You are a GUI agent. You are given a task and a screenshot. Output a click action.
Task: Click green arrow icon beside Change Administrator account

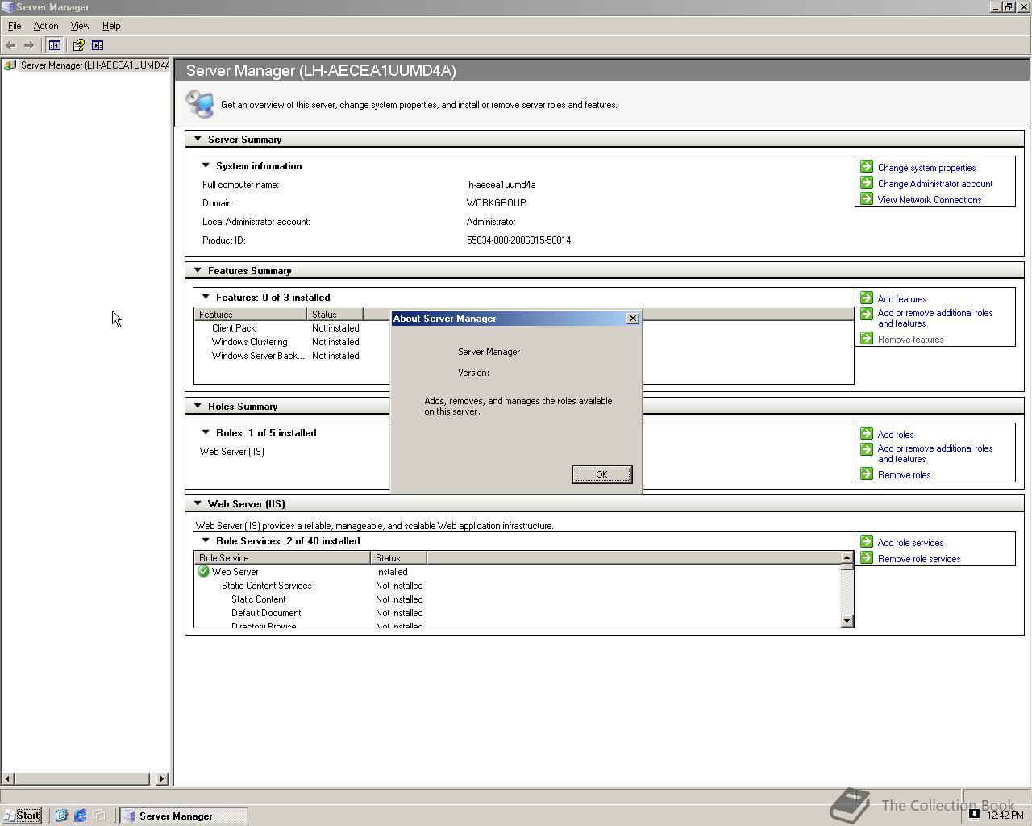[867, 182]
